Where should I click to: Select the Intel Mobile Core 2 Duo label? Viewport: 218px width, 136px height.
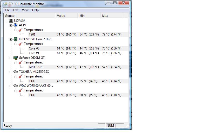(x=36, y=39)
